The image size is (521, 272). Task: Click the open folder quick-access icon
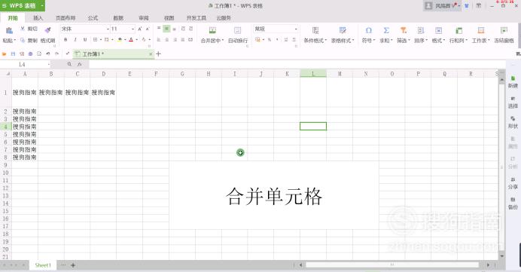pos(5,53)
